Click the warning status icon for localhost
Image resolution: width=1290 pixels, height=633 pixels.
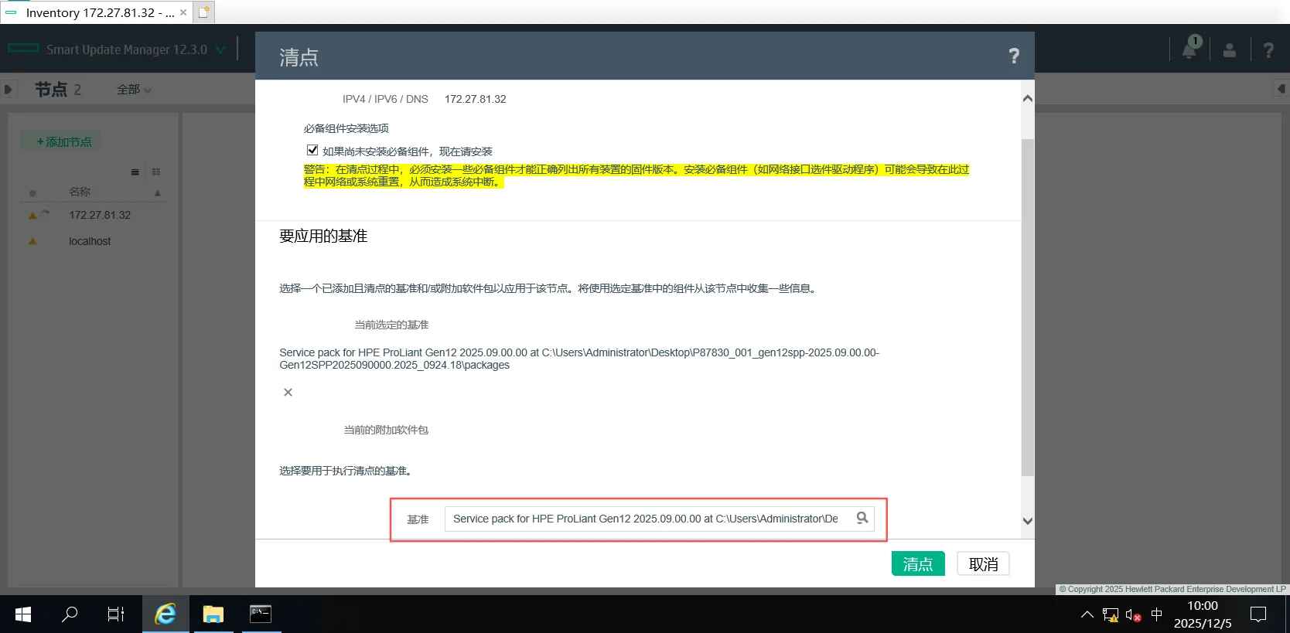click(x=32, y=241)
